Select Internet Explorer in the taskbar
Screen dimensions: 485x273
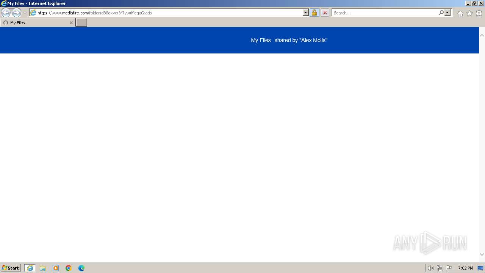point(30,268)
